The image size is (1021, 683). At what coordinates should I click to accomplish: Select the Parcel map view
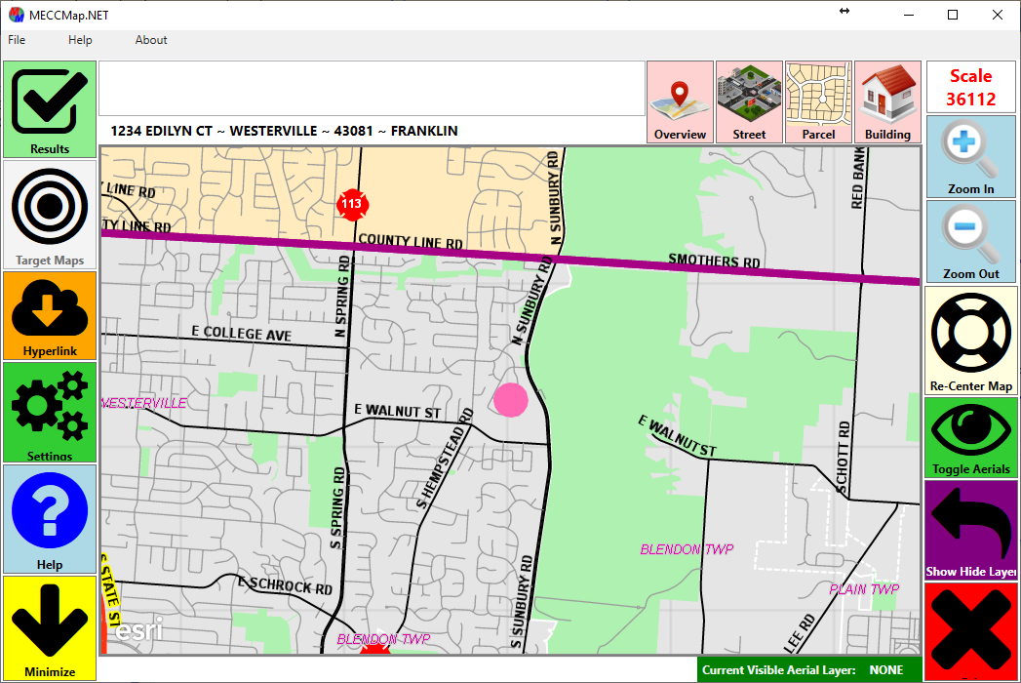pos(818,101)
